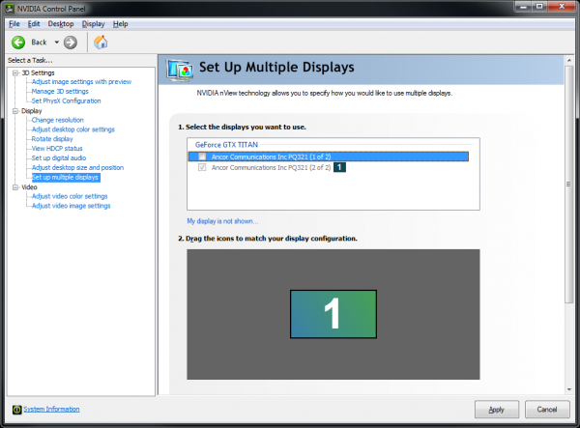The width and height of the screenshot is (580, 428).
Task: Collapse the Display tree node
Action: tap(14, 111)
